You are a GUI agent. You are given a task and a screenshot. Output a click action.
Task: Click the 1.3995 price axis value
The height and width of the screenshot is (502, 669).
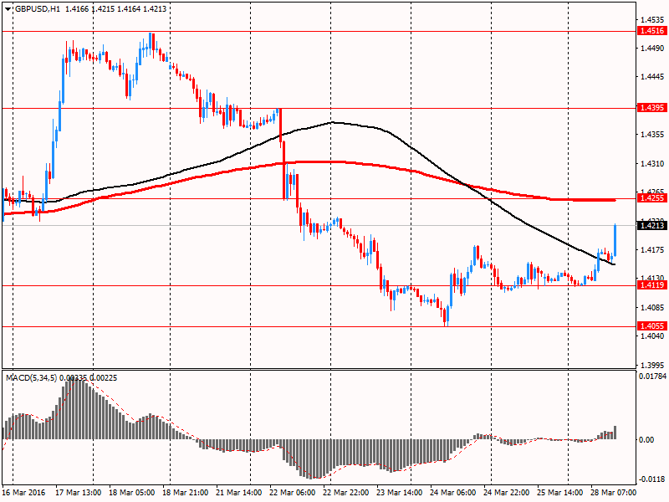[653, 365]
